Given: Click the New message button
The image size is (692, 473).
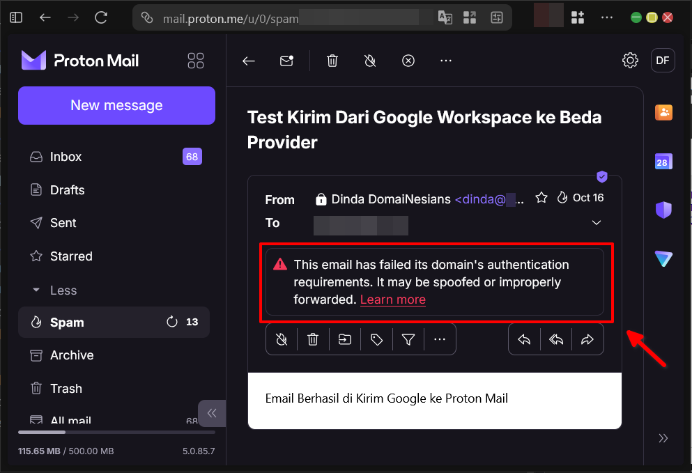Looking at the screenshot, I should [116, 105].
